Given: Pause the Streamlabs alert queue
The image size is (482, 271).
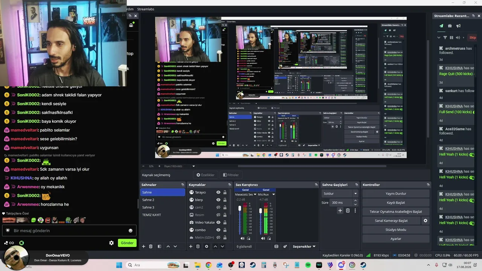Looking at the screenshot, I should tap(451, 38).
